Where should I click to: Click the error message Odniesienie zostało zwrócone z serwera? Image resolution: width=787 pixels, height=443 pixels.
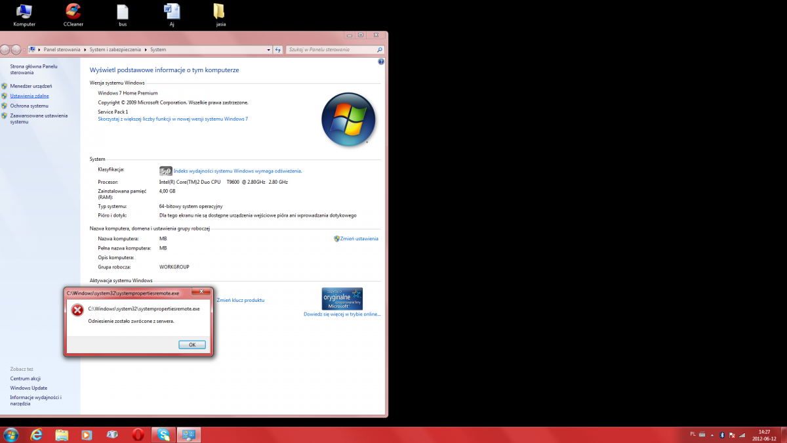pos(131,321)
